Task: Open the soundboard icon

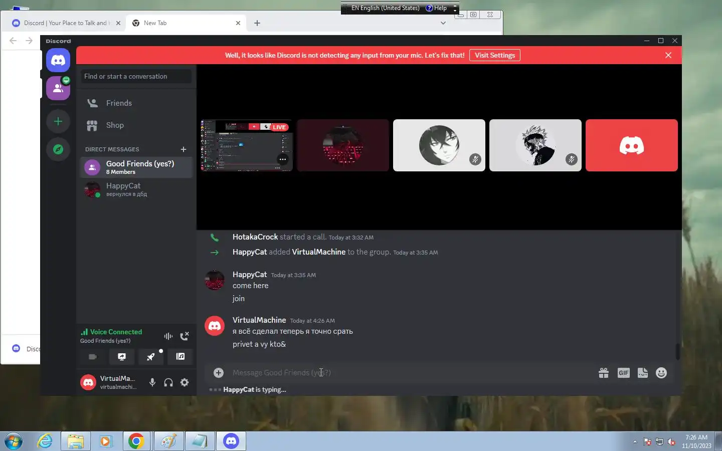Action: [180, 357]
